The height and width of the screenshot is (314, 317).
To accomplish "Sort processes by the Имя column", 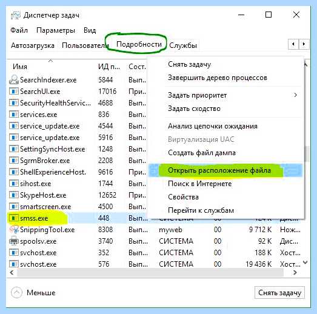I will click(x=20, y=67).
